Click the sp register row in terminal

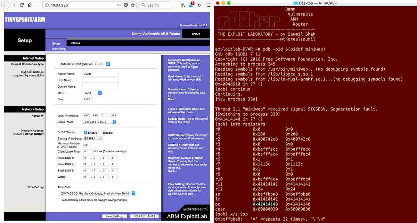coord(263,194)
